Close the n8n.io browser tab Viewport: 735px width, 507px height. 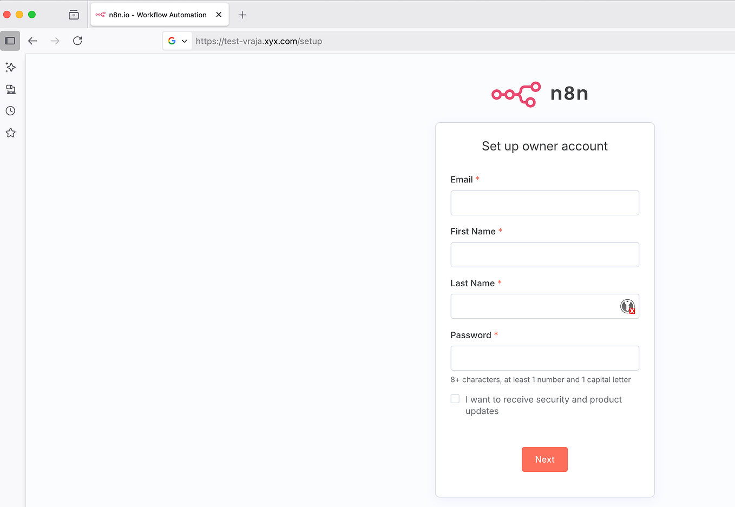click(219, 15)
